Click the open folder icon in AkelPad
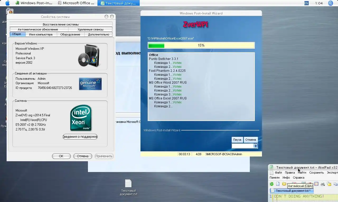The width and height of the screenshot is (338, 202). [284, 184]
